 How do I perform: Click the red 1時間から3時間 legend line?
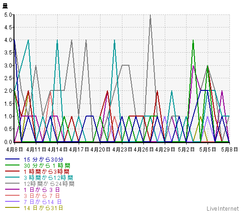click(12, 171)
